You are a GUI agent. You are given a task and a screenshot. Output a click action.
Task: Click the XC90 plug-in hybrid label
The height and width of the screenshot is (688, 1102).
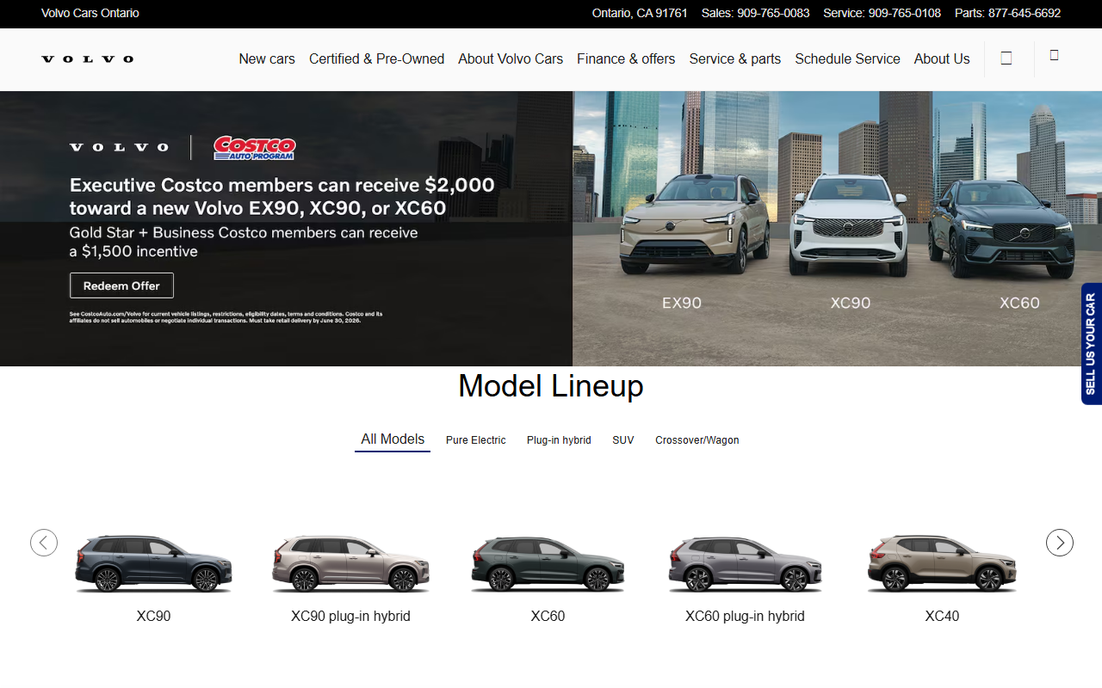point(350,616)
